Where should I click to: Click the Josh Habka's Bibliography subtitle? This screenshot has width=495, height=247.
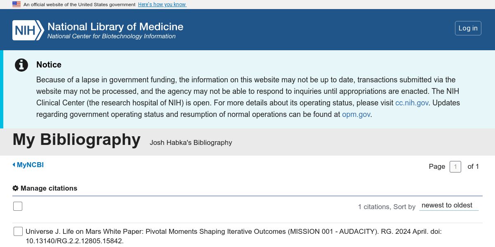191,142
